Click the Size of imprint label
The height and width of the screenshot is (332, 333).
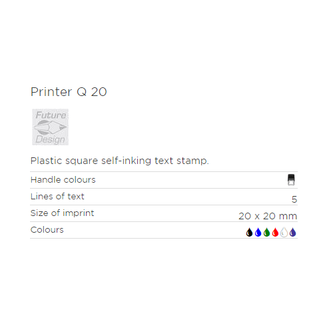(x=62, y=213)
